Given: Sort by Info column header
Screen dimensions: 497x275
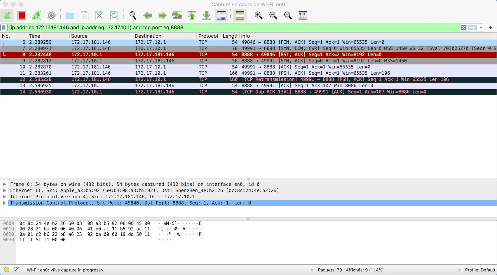Looking at the screenshot, I should point(368,36).
